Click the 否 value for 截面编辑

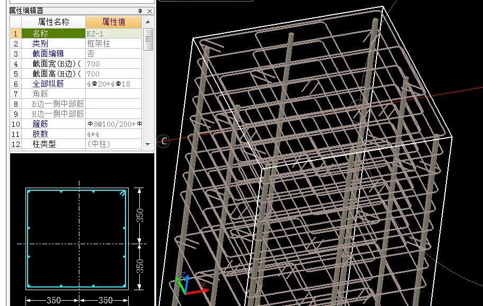113,53
